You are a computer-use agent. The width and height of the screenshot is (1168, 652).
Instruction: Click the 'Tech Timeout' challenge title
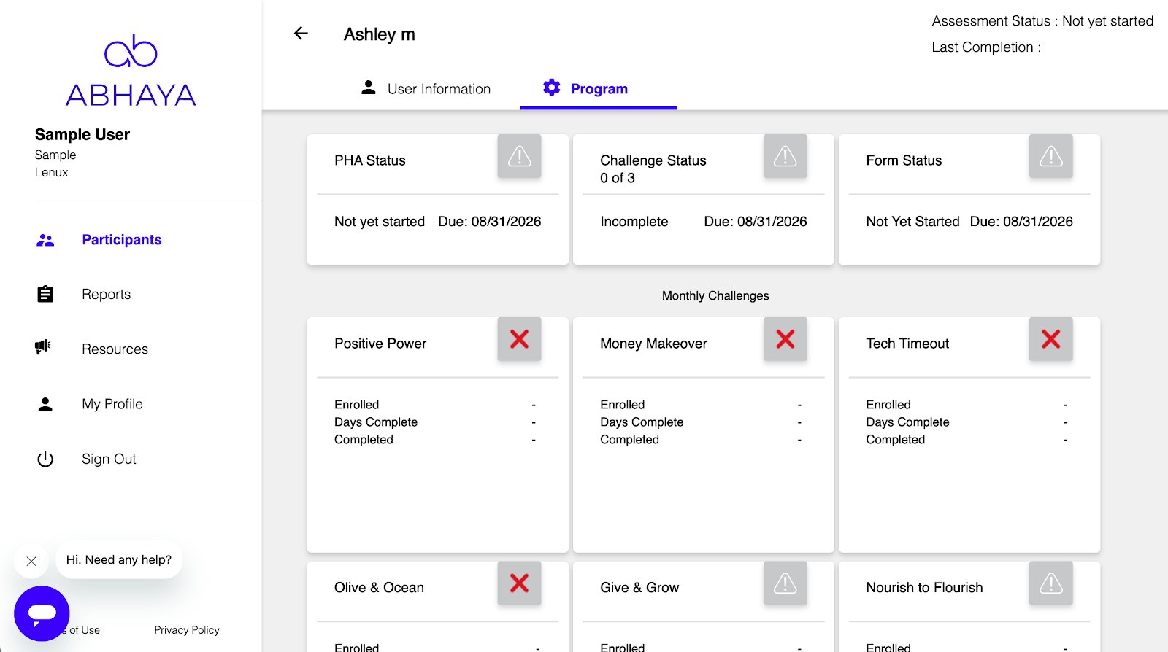pyautogui.click(x=907, y=344)
